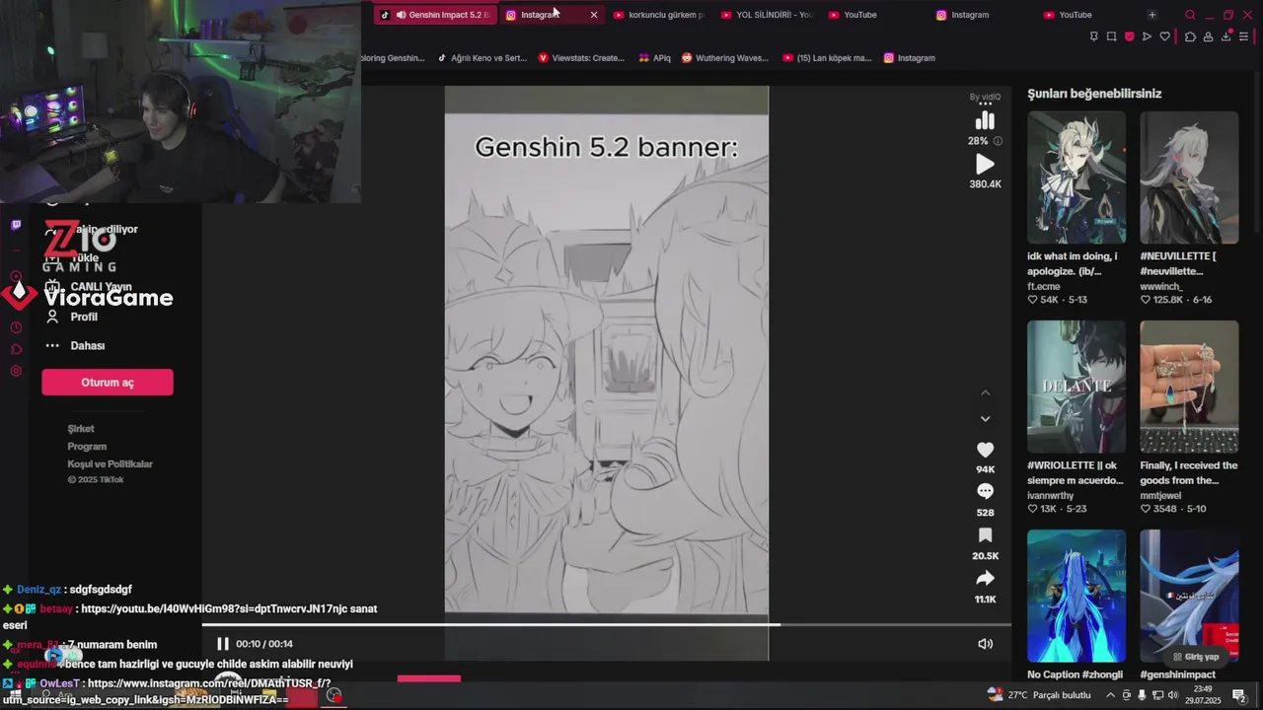Open comments via the speech bubble icon
This screenshot has height=710, width=1263.
[985, 491]
